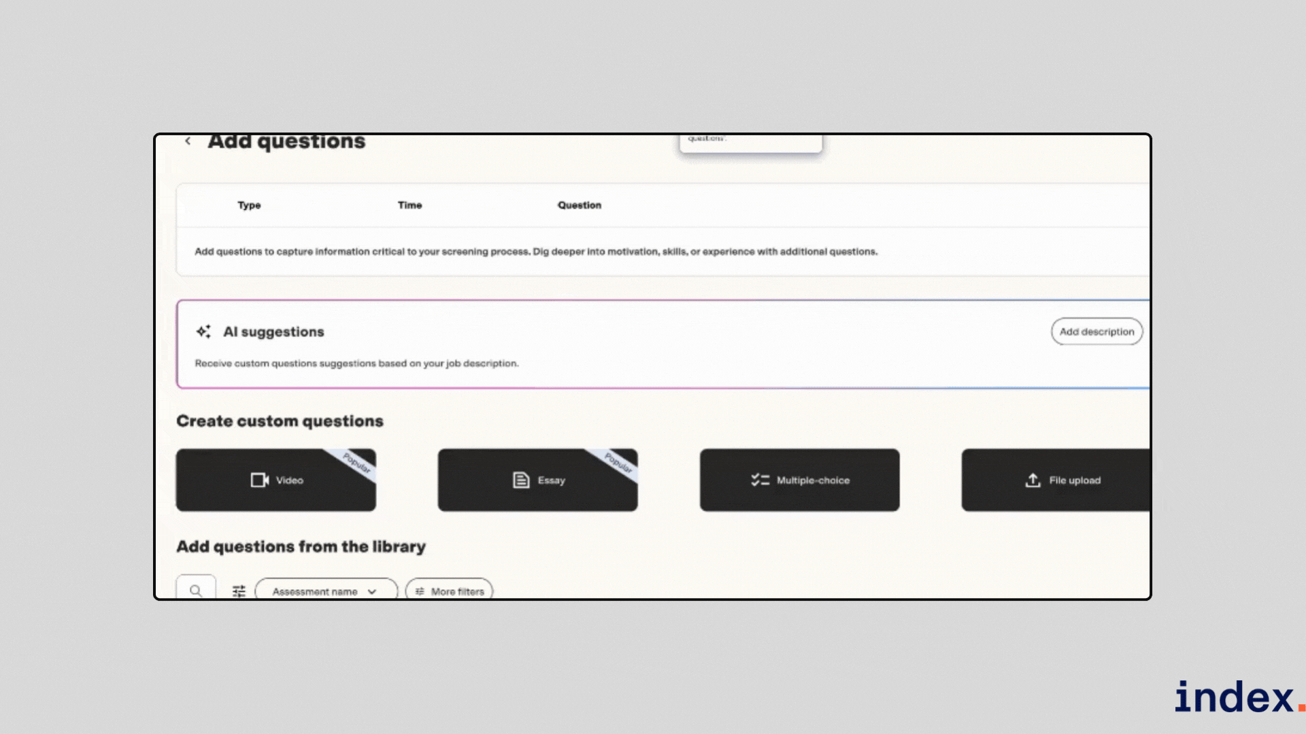The image size is (1306, 734).
Task: Click the back chevron beside Add questions
Action: tap(188, 141)
